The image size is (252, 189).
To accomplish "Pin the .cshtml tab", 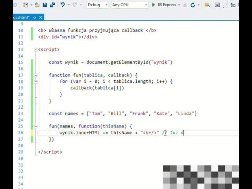I will [x=34, y=17].
